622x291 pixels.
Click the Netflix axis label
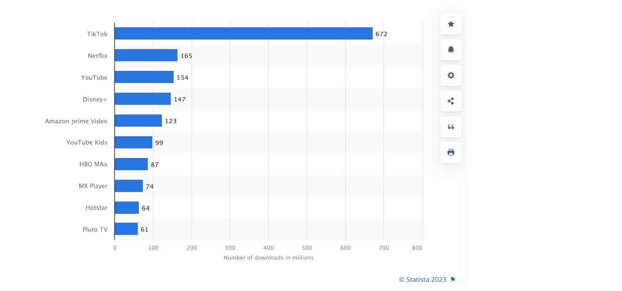[98, 55]
